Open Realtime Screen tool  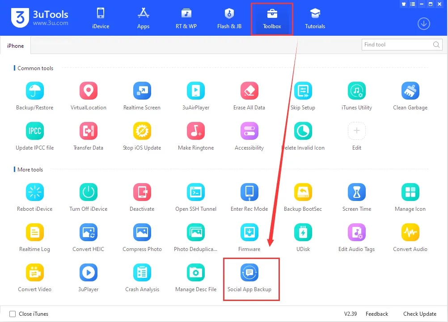pyautogui.click(x=142, y=91)
